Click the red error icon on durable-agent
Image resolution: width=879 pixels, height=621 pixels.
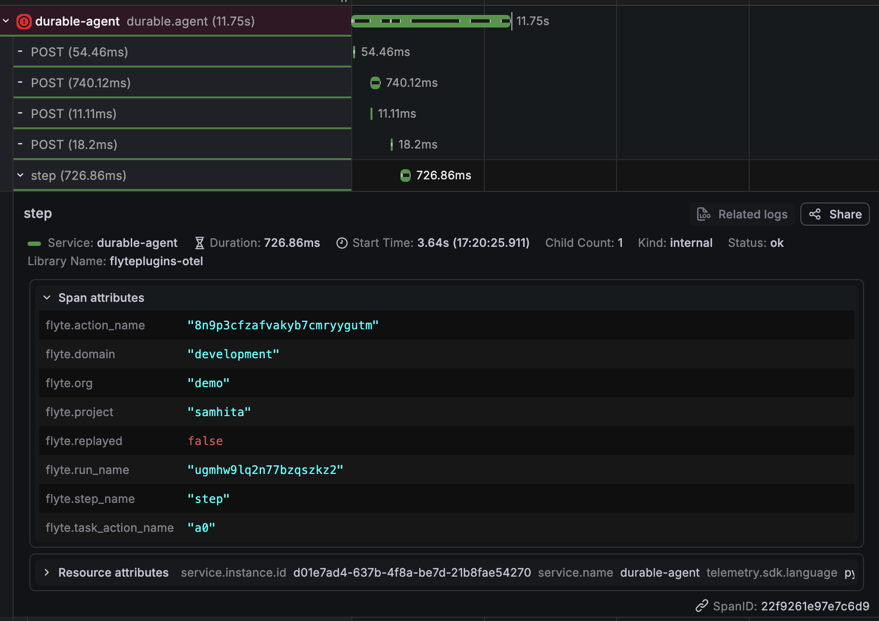[x=24, y=21]
